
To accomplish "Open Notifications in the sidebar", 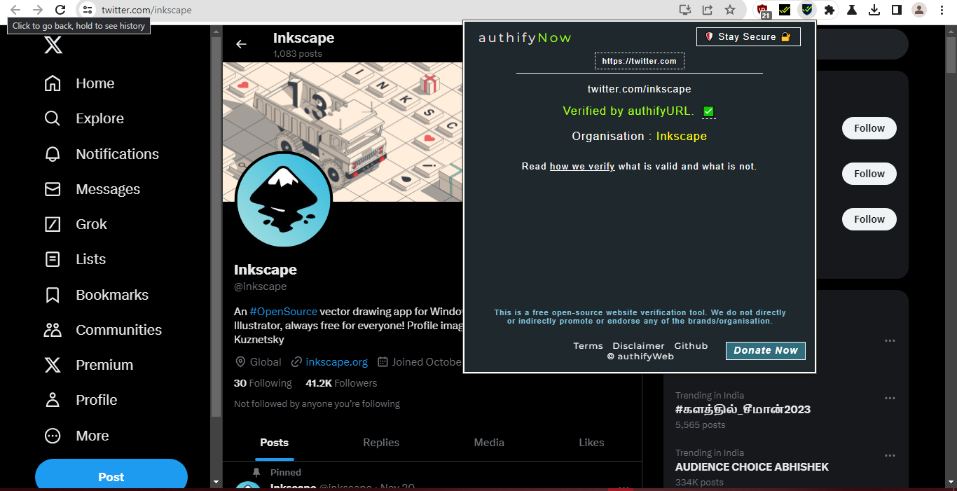I will 102,154.
